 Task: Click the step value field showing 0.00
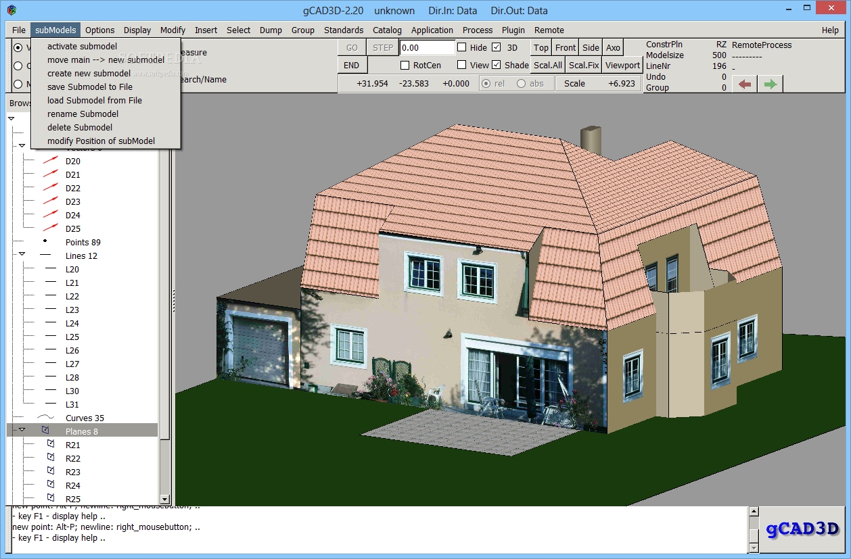tap(428, 47)
